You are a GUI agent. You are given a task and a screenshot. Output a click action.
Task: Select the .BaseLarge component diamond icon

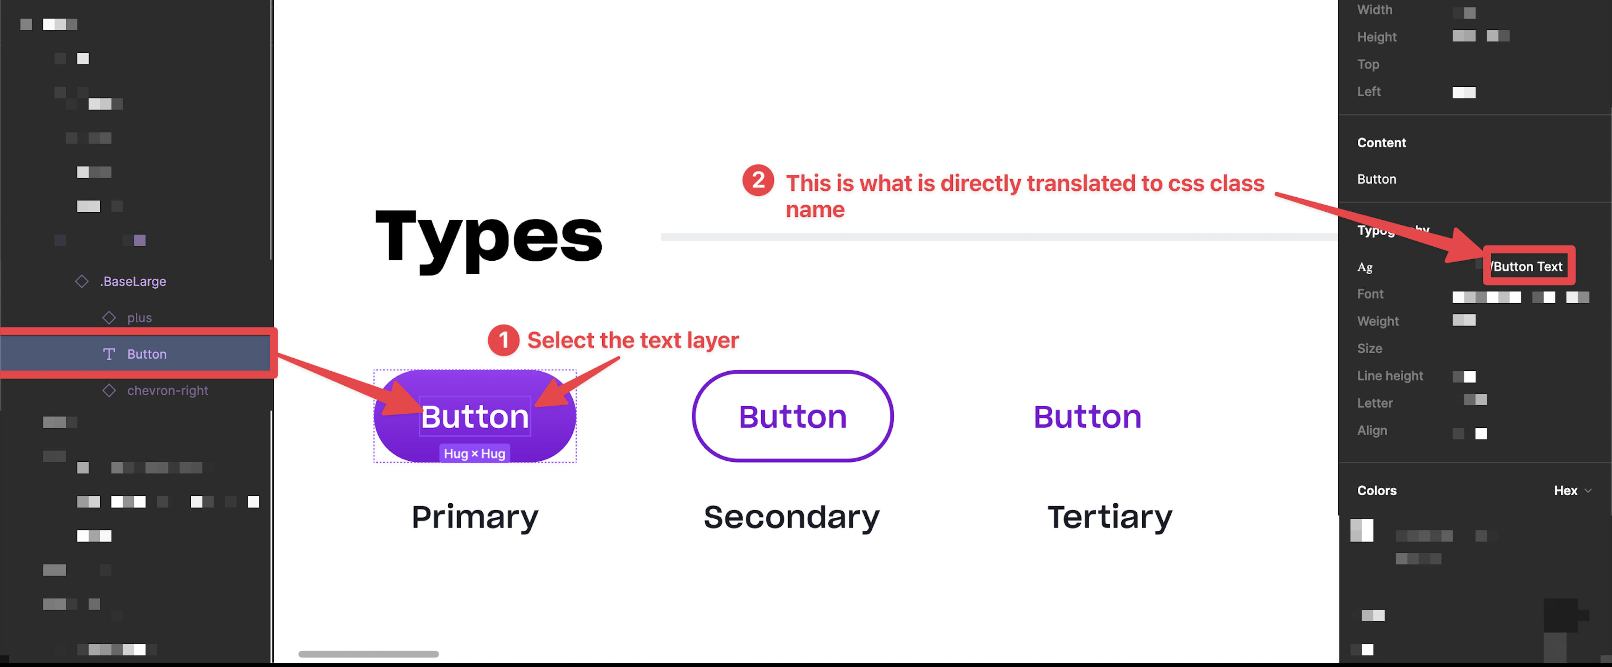click(x=82, y=281)
